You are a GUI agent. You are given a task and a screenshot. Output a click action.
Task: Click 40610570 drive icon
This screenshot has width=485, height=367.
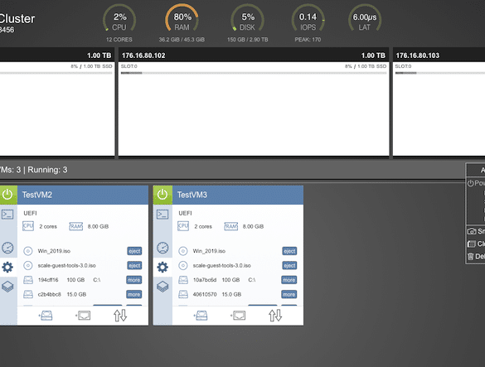183,294
